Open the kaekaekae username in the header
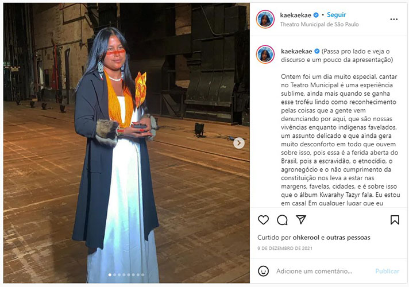The height and width of the screenshot is (287, 409). (x=295, y=15)
